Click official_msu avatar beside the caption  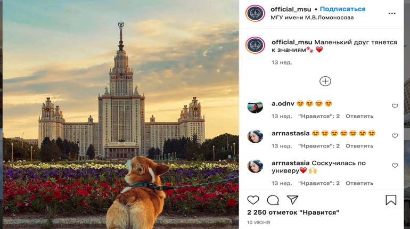point(255,45)
